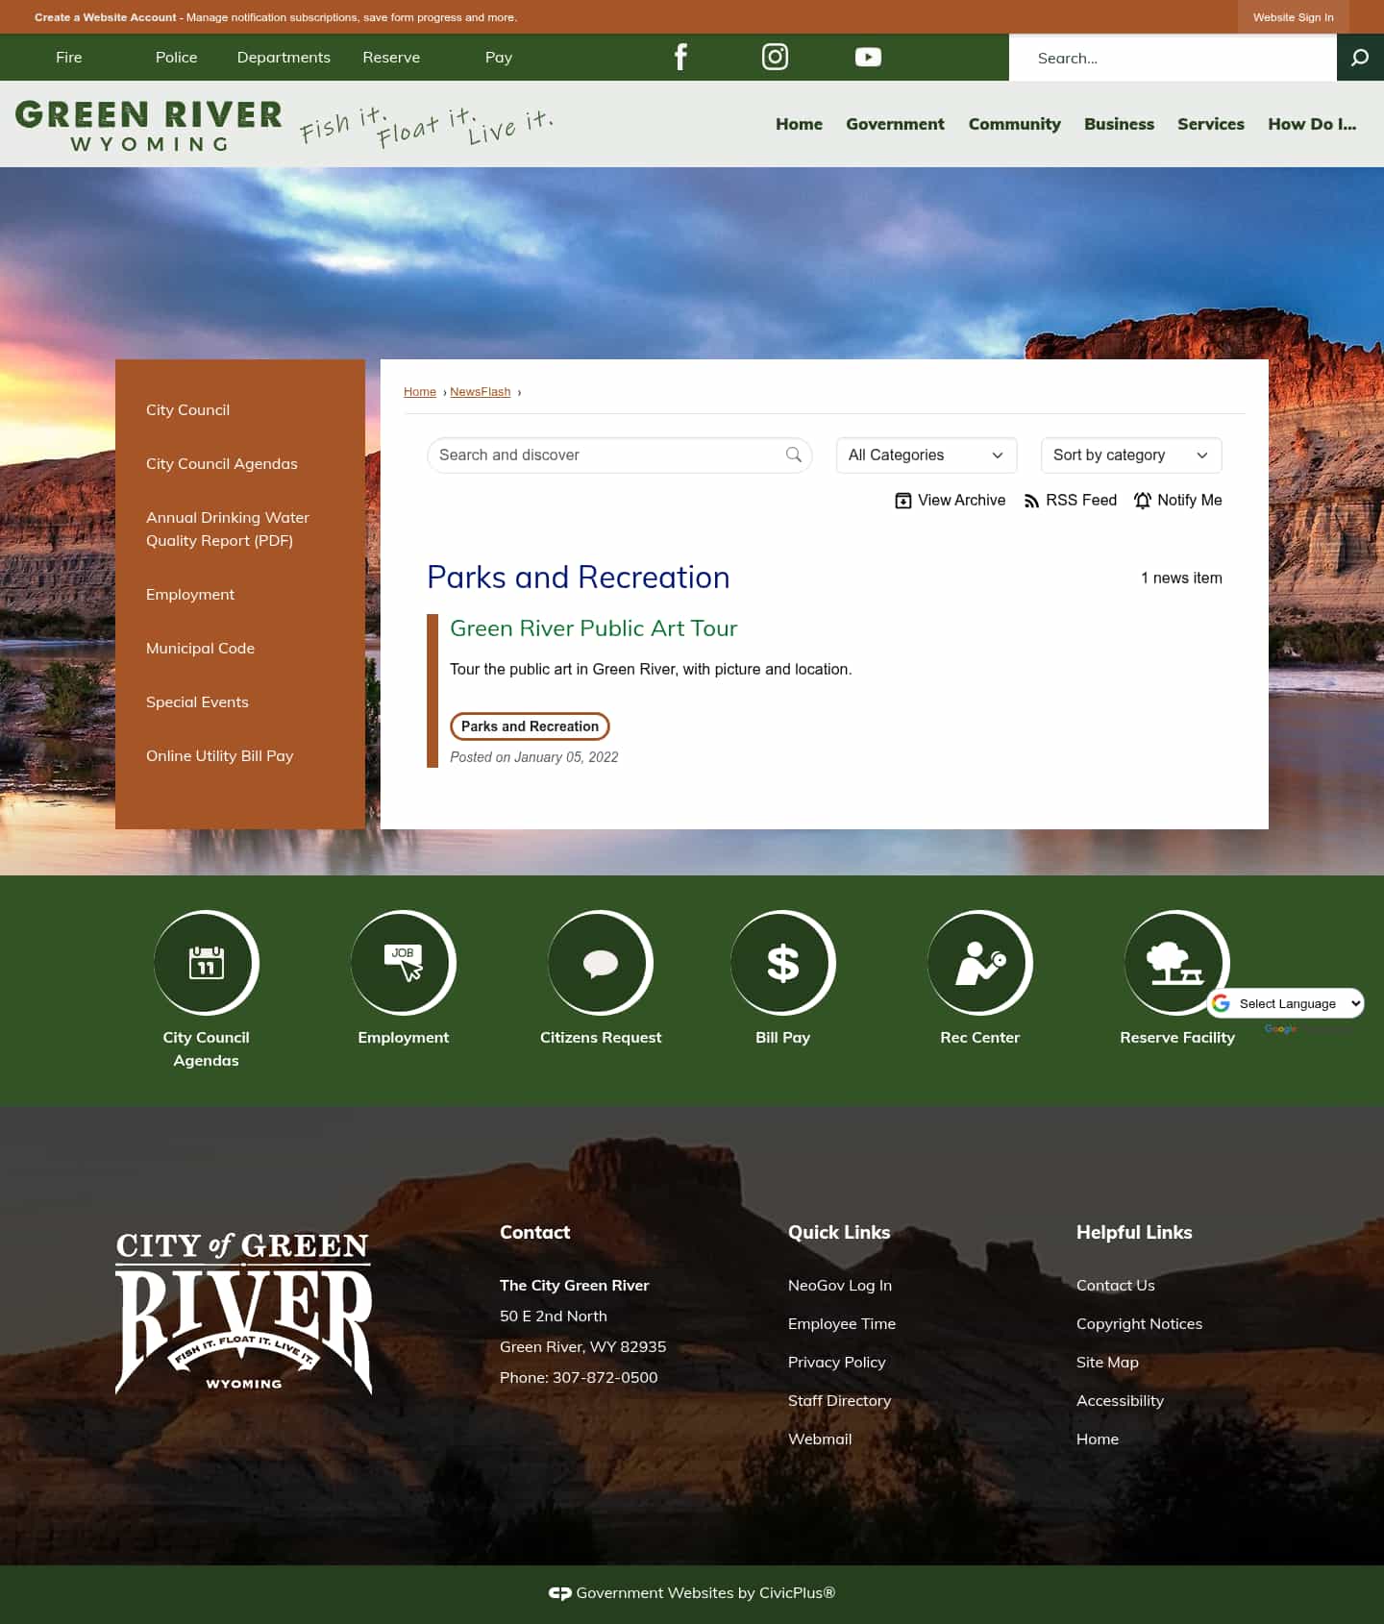Screen dimensions: 1384x1624
Task: Click the magnifier in Search and discover box
Action: (793, 455)
